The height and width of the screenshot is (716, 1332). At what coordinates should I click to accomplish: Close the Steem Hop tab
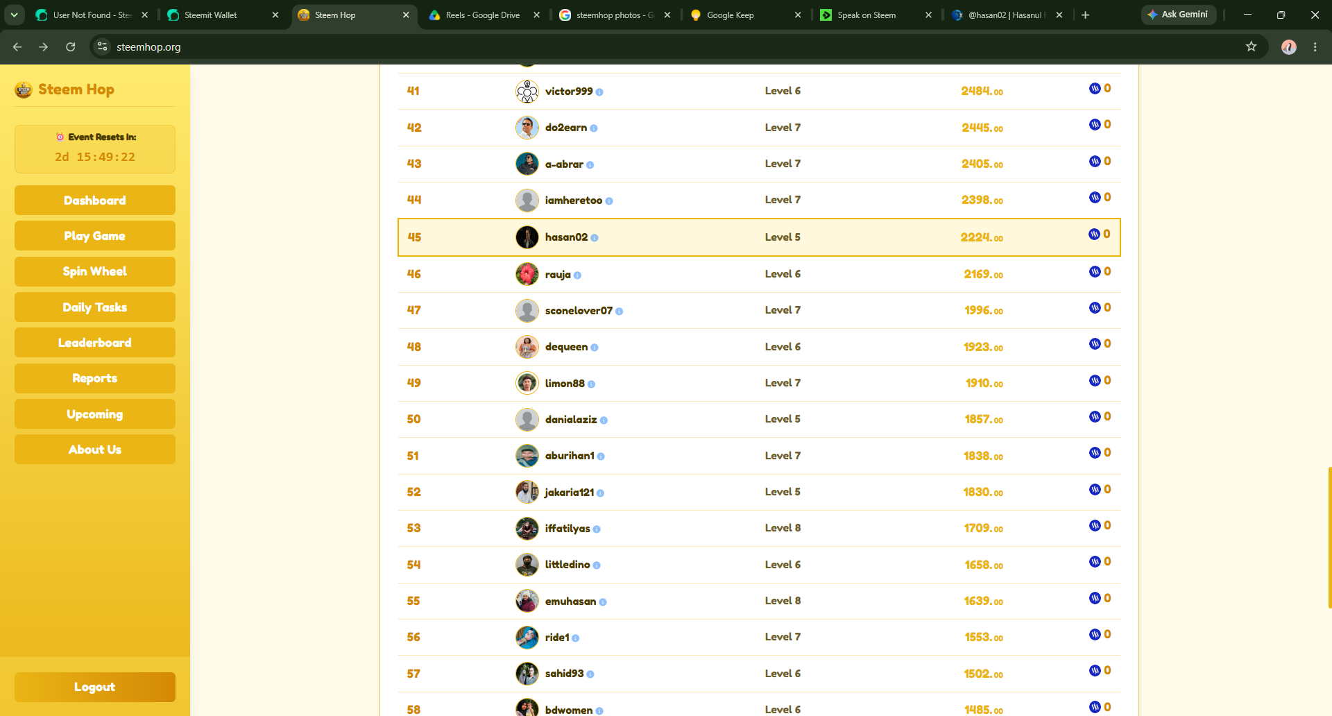pos(406,15)
